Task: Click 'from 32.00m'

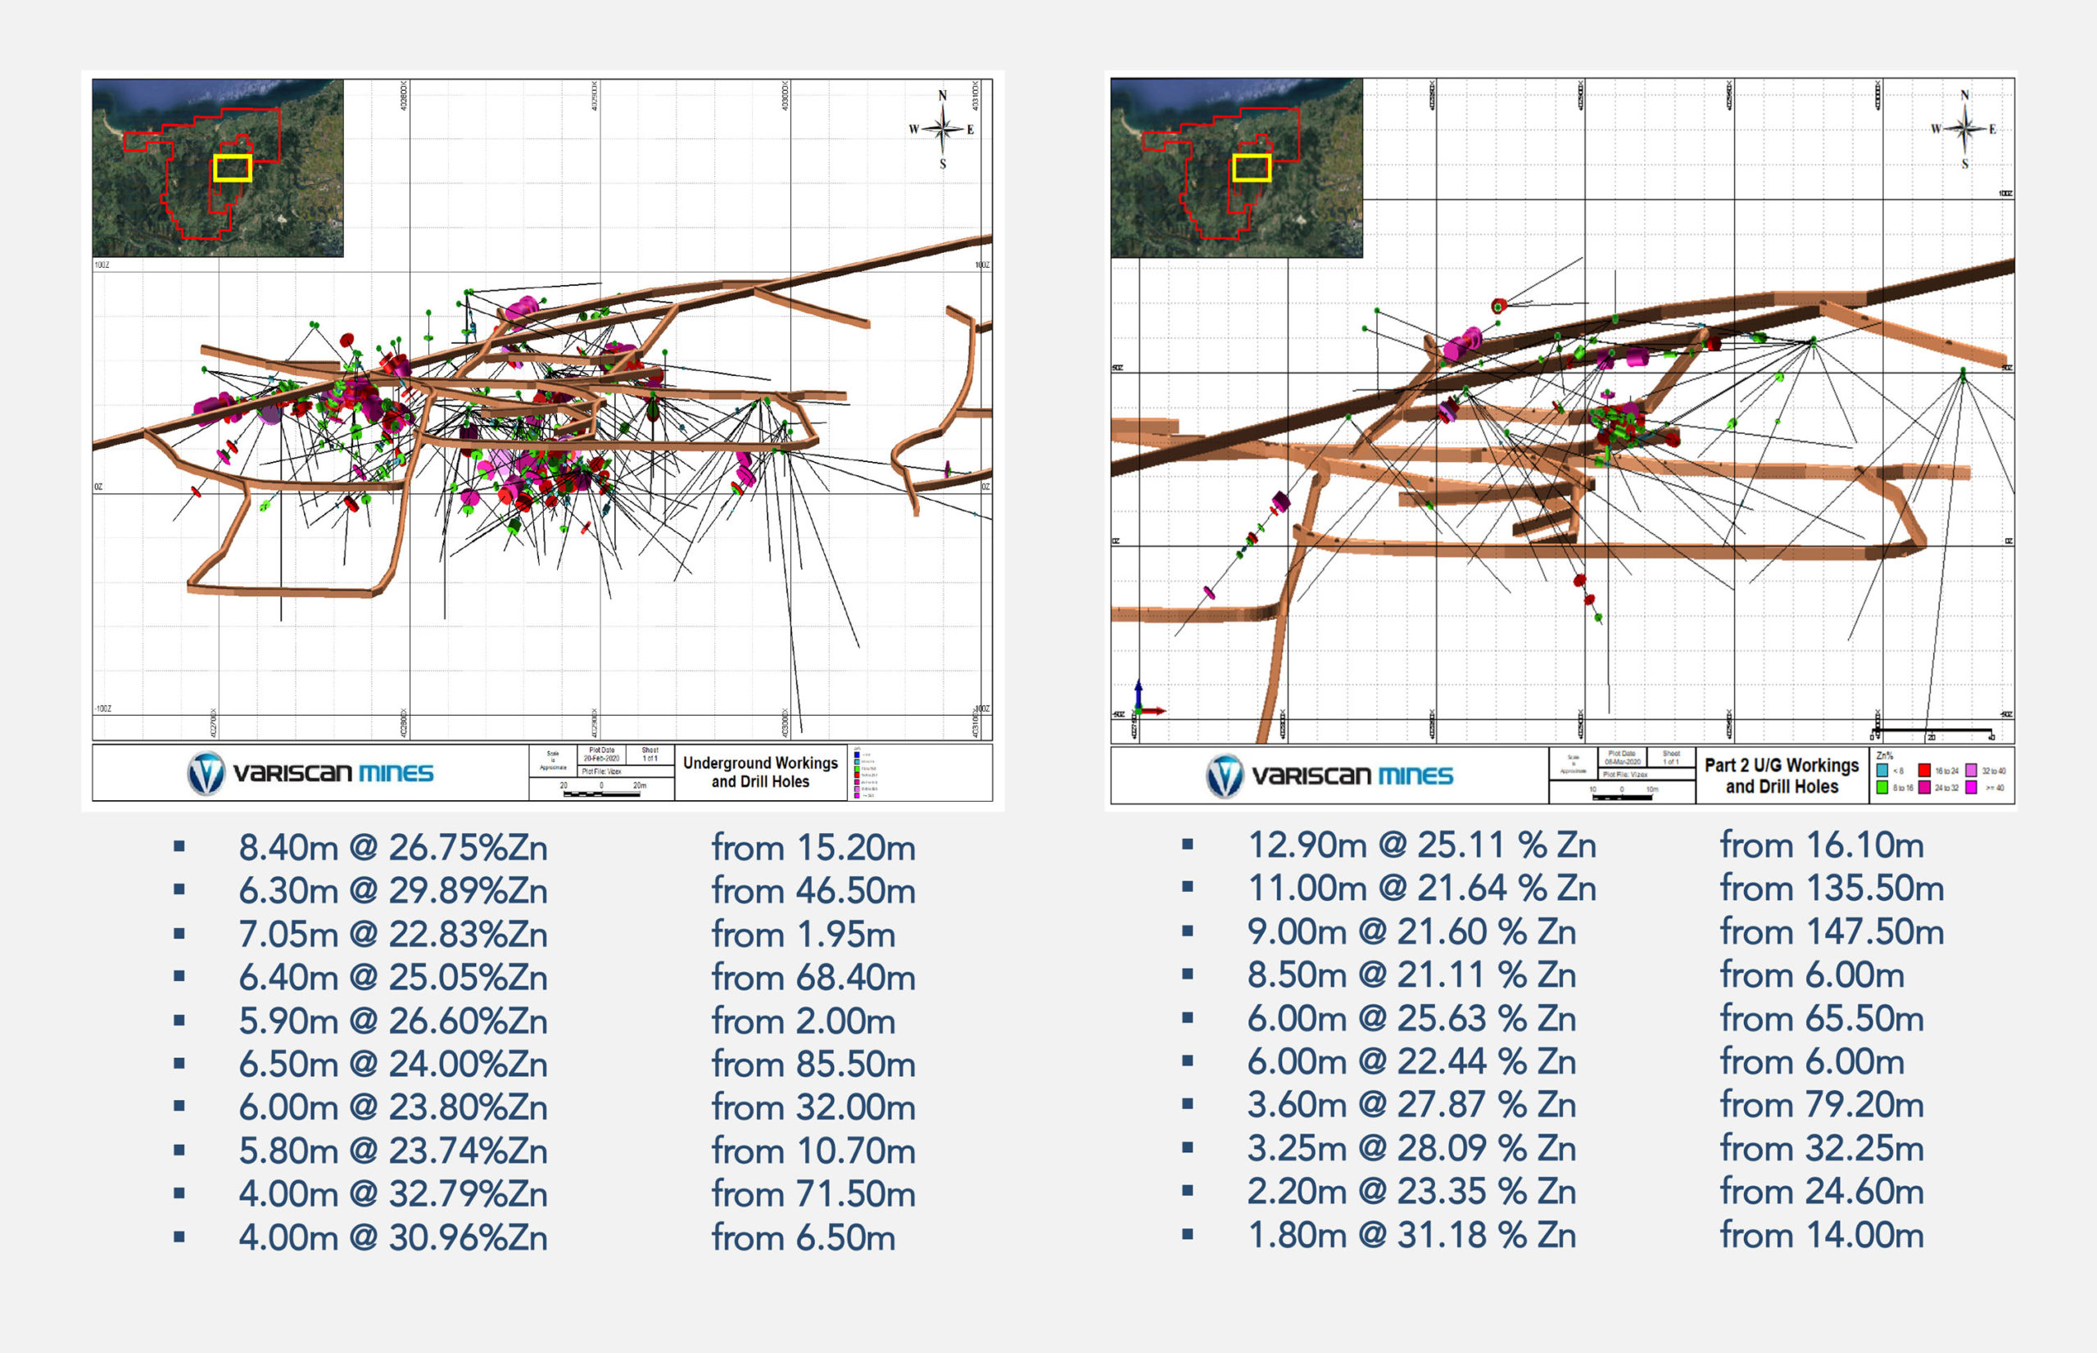Action: coord(813,1107)
